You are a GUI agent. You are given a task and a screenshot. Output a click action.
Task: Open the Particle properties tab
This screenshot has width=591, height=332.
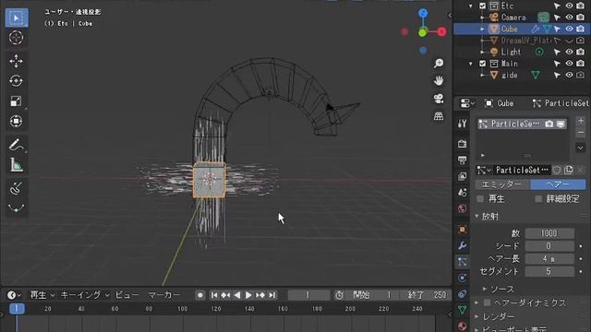(x=462, y=262)
